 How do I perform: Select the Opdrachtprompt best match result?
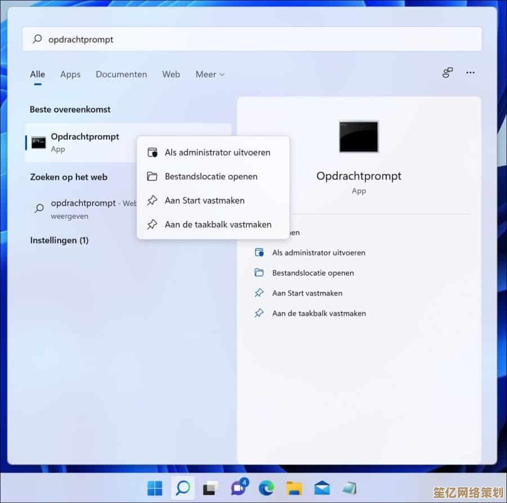81,143
